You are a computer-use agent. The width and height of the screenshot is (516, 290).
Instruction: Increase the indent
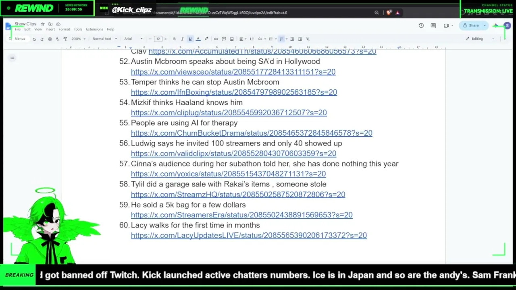300,39
